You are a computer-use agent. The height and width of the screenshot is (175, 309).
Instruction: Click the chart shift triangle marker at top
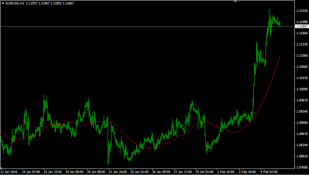tap(235, 1)
